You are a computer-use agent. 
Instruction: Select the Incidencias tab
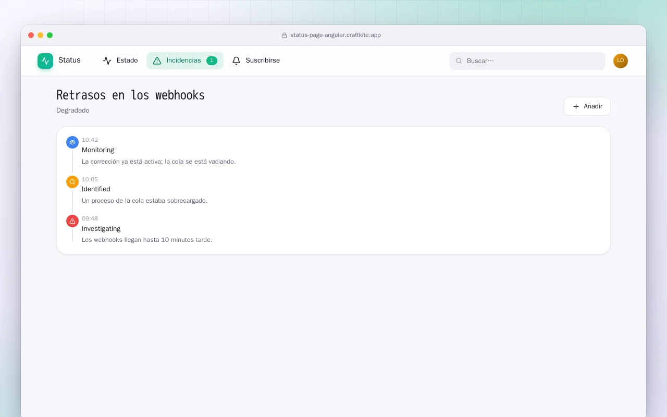point(185,60)
